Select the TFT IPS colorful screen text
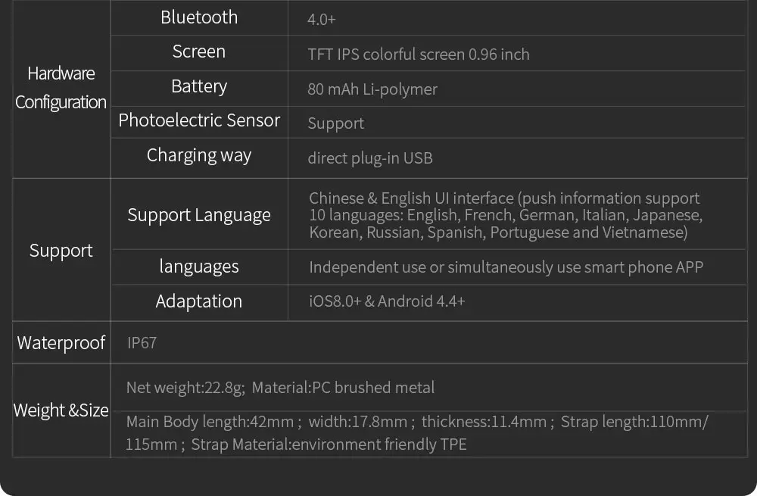 click(419, 55)
